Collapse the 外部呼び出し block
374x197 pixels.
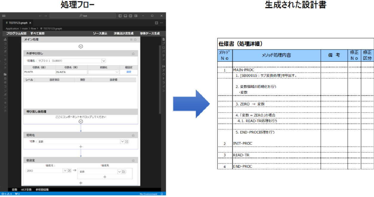pyautogui.click(x=133, y=53)
